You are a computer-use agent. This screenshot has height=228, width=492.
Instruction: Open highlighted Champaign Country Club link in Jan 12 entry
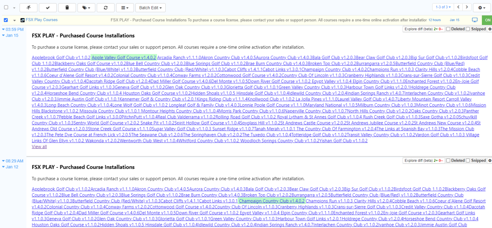pyautogui.click(x=272, y=201)
